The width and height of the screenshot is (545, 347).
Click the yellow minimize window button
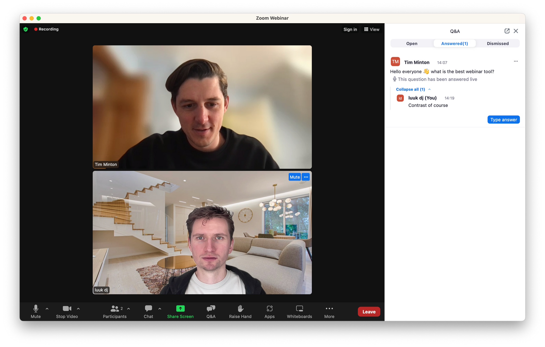(32, 18)
